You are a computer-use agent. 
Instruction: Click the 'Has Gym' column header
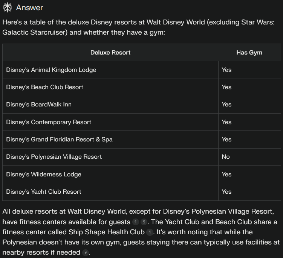(249, 53)
